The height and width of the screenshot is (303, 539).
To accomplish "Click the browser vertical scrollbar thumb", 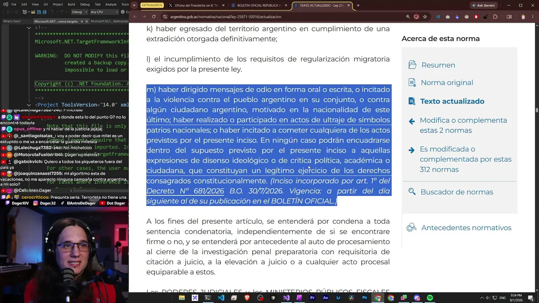I will [x=537, y=110].
